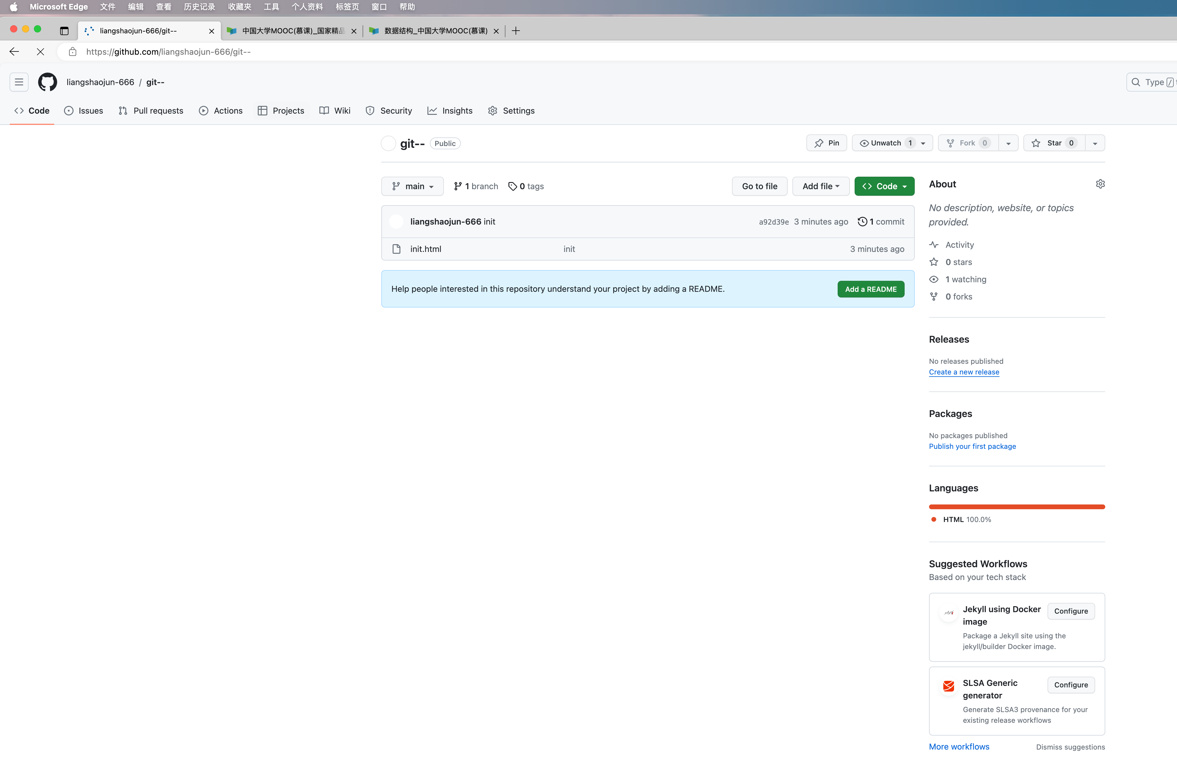Click the init.html file icon
Viewport: 1177px width, 768px height.
click(x=396, y=249)
